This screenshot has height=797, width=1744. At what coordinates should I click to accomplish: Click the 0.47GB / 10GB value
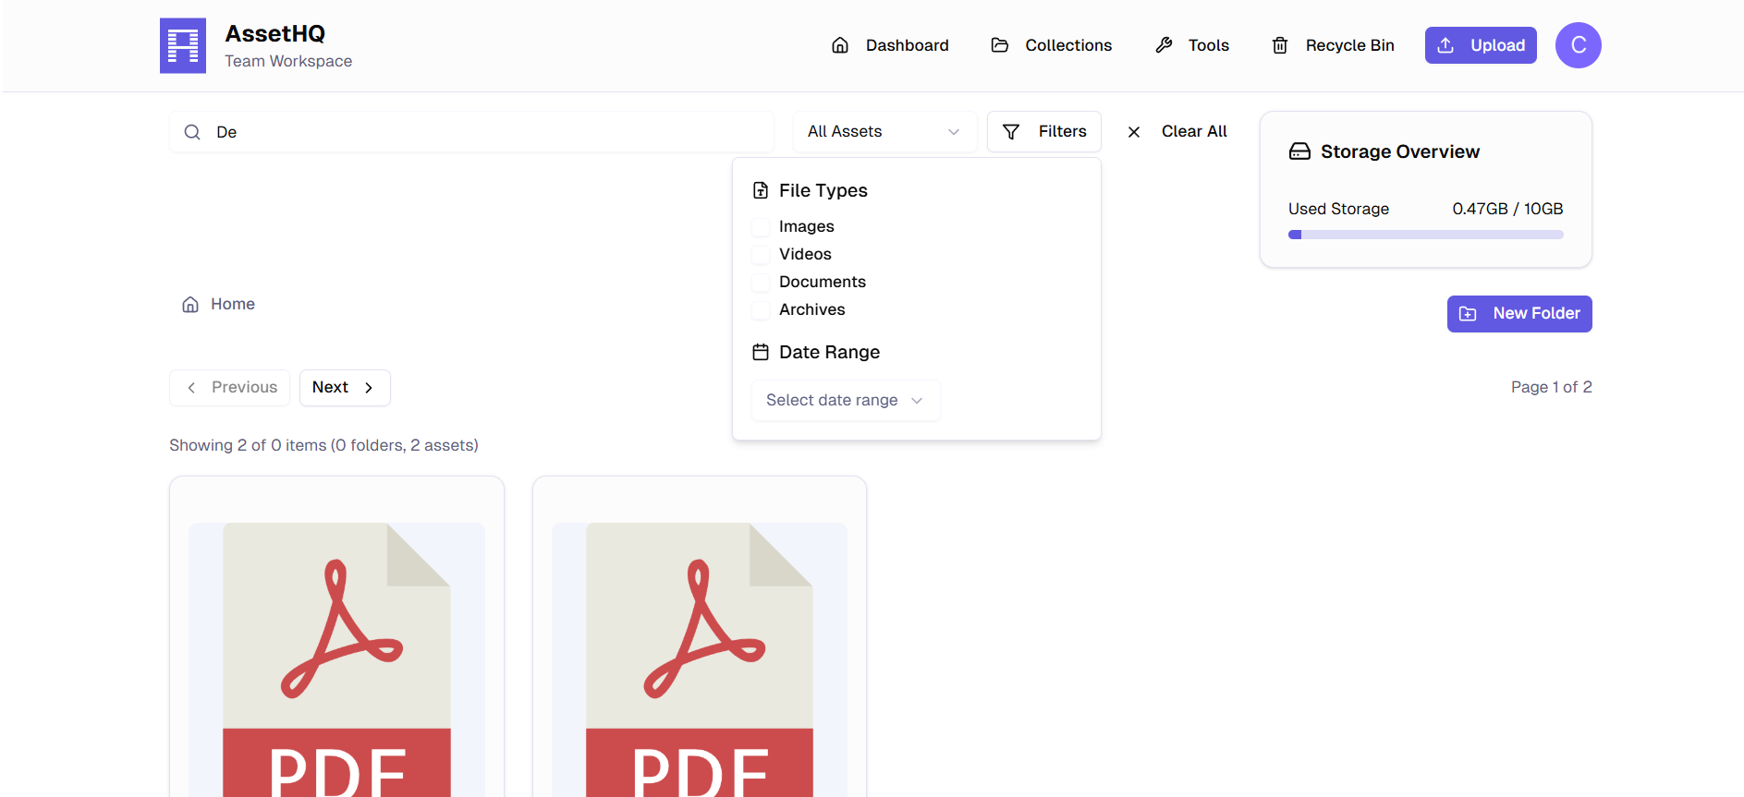[1507, 209]
